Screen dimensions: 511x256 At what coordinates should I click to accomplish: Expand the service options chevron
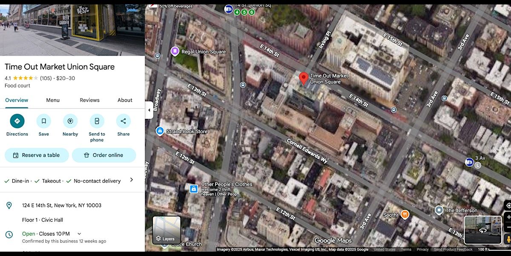131,180
